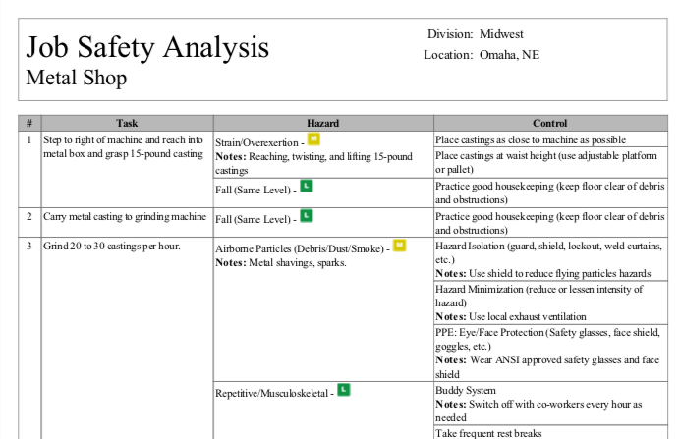This screenshot has height=439, width=680.
Task: Click the 'Carry metal casting to grinding machine' cell
Action: click(127, 222)
